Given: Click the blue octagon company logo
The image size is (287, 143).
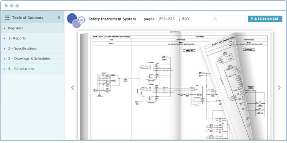Looking at the screenshot, I should click(72, 18).
